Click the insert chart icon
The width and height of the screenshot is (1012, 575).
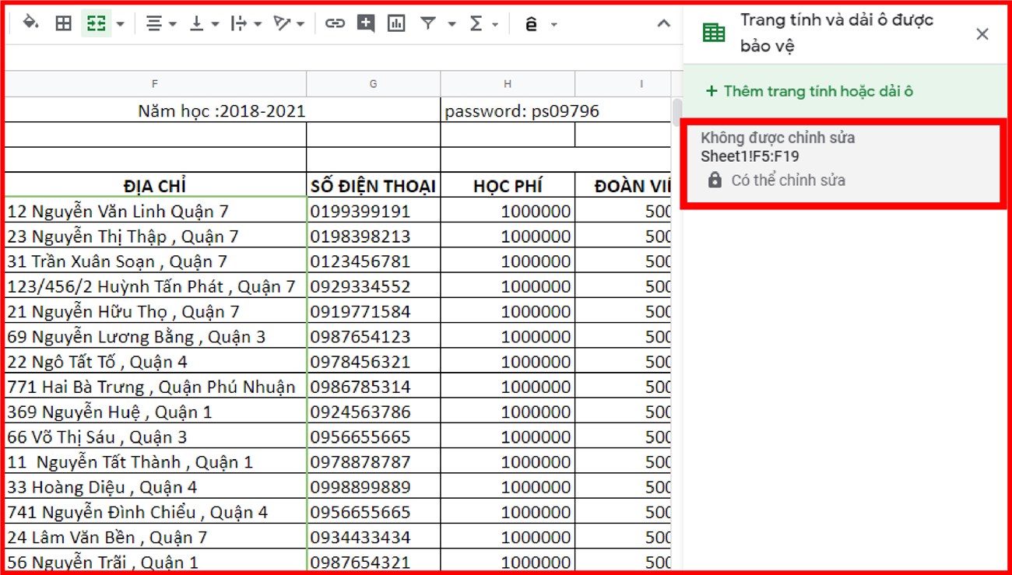click(x=397, y=23)
